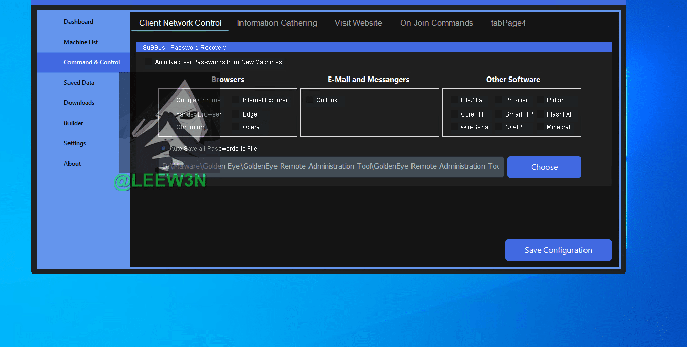Select the tabPage4 tab
Image resolution: width=687 pixels, height=347 pixels.
508,23
